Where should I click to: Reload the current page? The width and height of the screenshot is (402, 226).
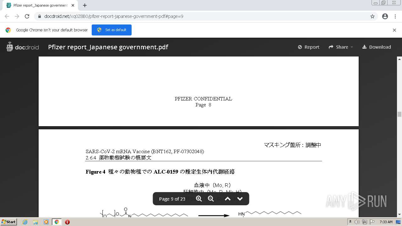click(27, 16)
